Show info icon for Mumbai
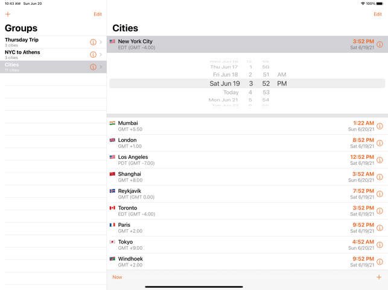Viewport: 388px width, 290px height. point(380,126)
